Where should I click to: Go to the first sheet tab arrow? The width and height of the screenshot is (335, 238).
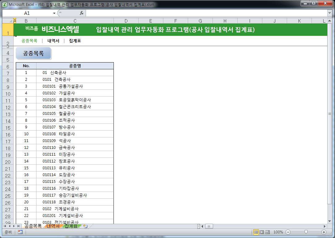5,226
